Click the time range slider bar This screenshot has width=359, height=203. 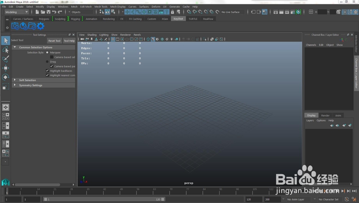tap(104, 199)
